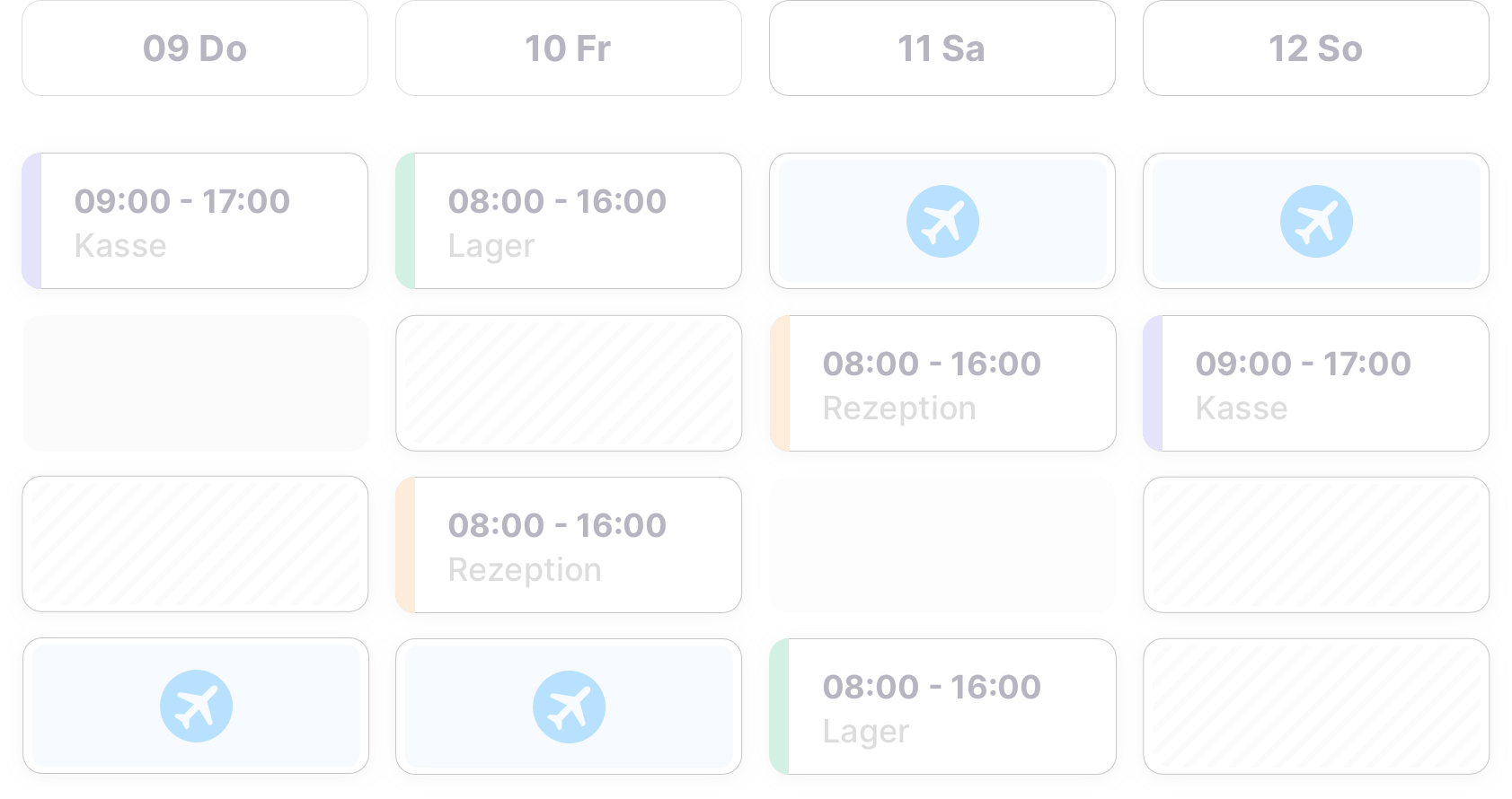1512x799 pixels.
Task: Select Saturday's 08:00 - 16:00 Rezeption shift
Action: coord(942,383)
